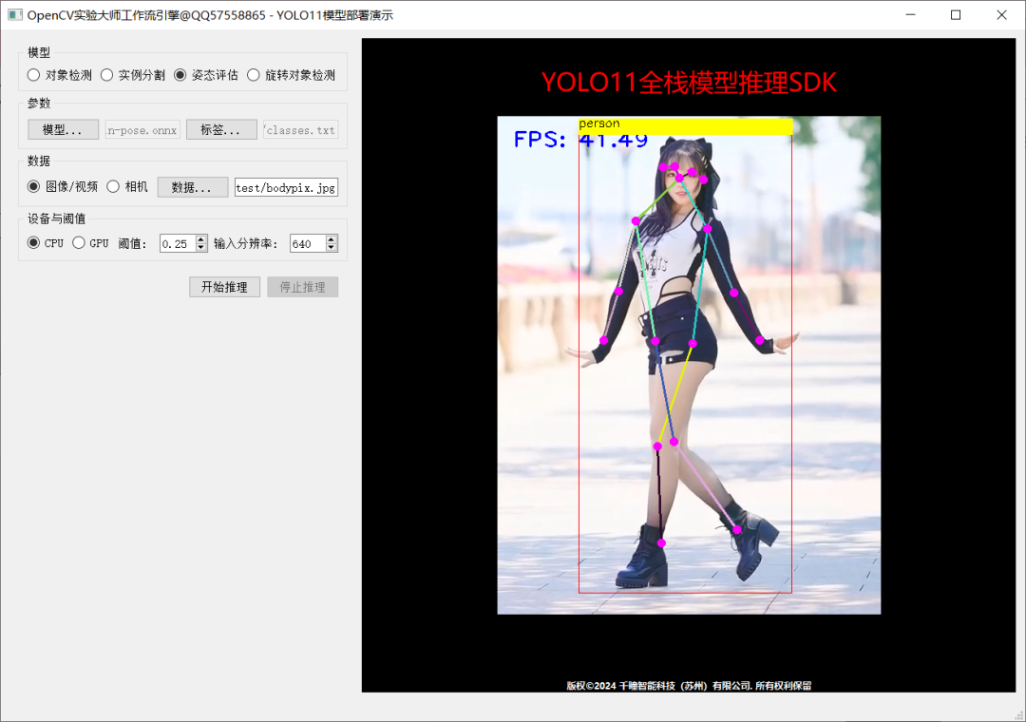Start inference with 开始推理 button
Image resolution: width=1026 pixels, height=722 pixels.
click(224, 287)
